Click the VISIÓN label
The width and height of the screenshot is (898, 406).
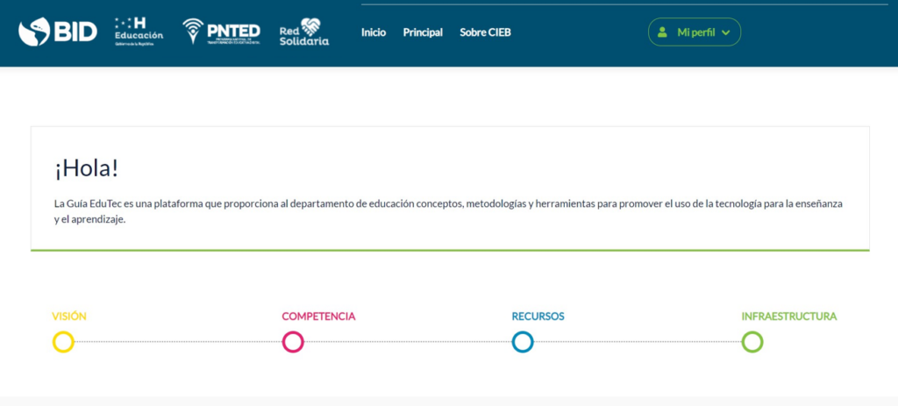click(69, 317)
